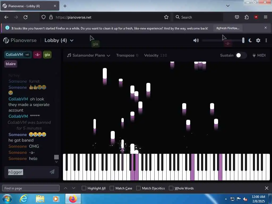Image resolution: width=272 pixels, height=204 pixels.
Task: Adjust the volume slider handle
Action: 243,40
